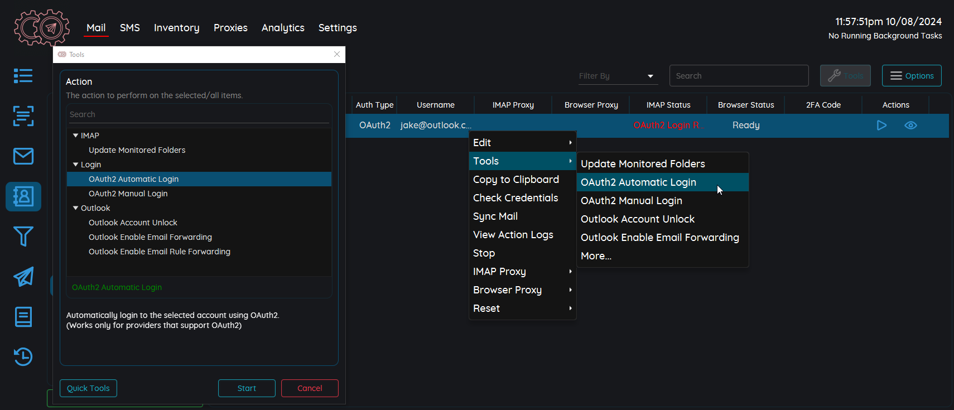Click the jake@outlook.c... username cell
This screenshot has height=410, width=954.
[x=436, y=126]
